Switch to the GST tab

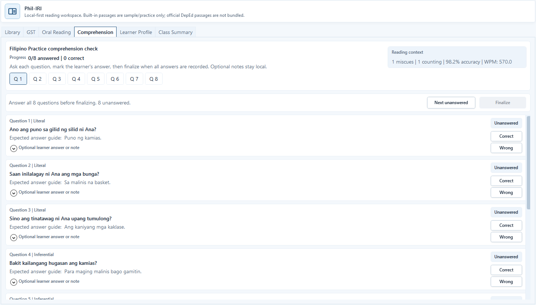31,32
